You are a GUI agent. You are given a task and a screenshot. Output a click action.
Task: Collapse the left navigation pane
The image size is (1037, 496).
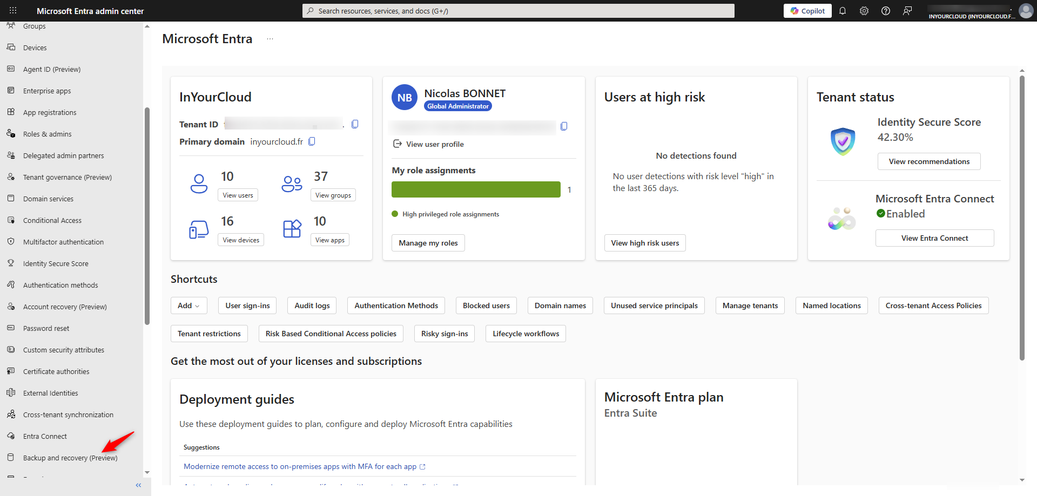pos(138,485)
